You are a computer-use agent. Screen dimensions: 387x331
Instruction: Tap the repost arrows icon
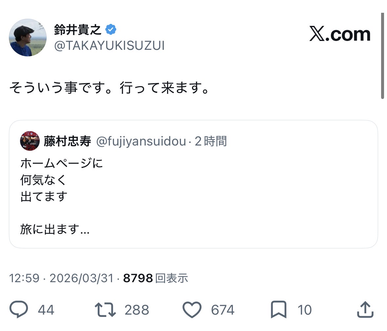(105, 310)
